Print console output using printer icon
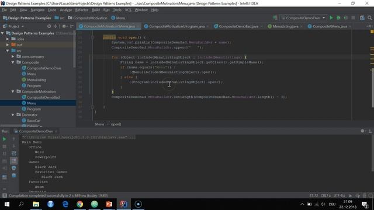The image size is (374, 210). coord(14,168)
